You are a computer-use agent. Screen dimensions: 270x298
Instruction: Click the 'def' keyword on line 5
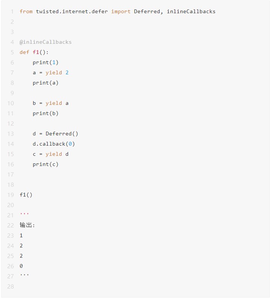click(25, 52)
